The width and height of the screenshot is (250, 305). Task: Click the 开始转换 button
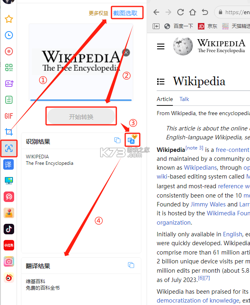pos(81,116)
